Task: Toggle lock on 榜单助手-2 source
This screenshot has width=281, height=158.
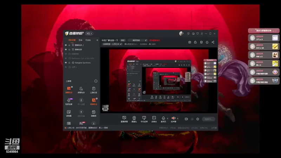Action: (x=69, y=45)
